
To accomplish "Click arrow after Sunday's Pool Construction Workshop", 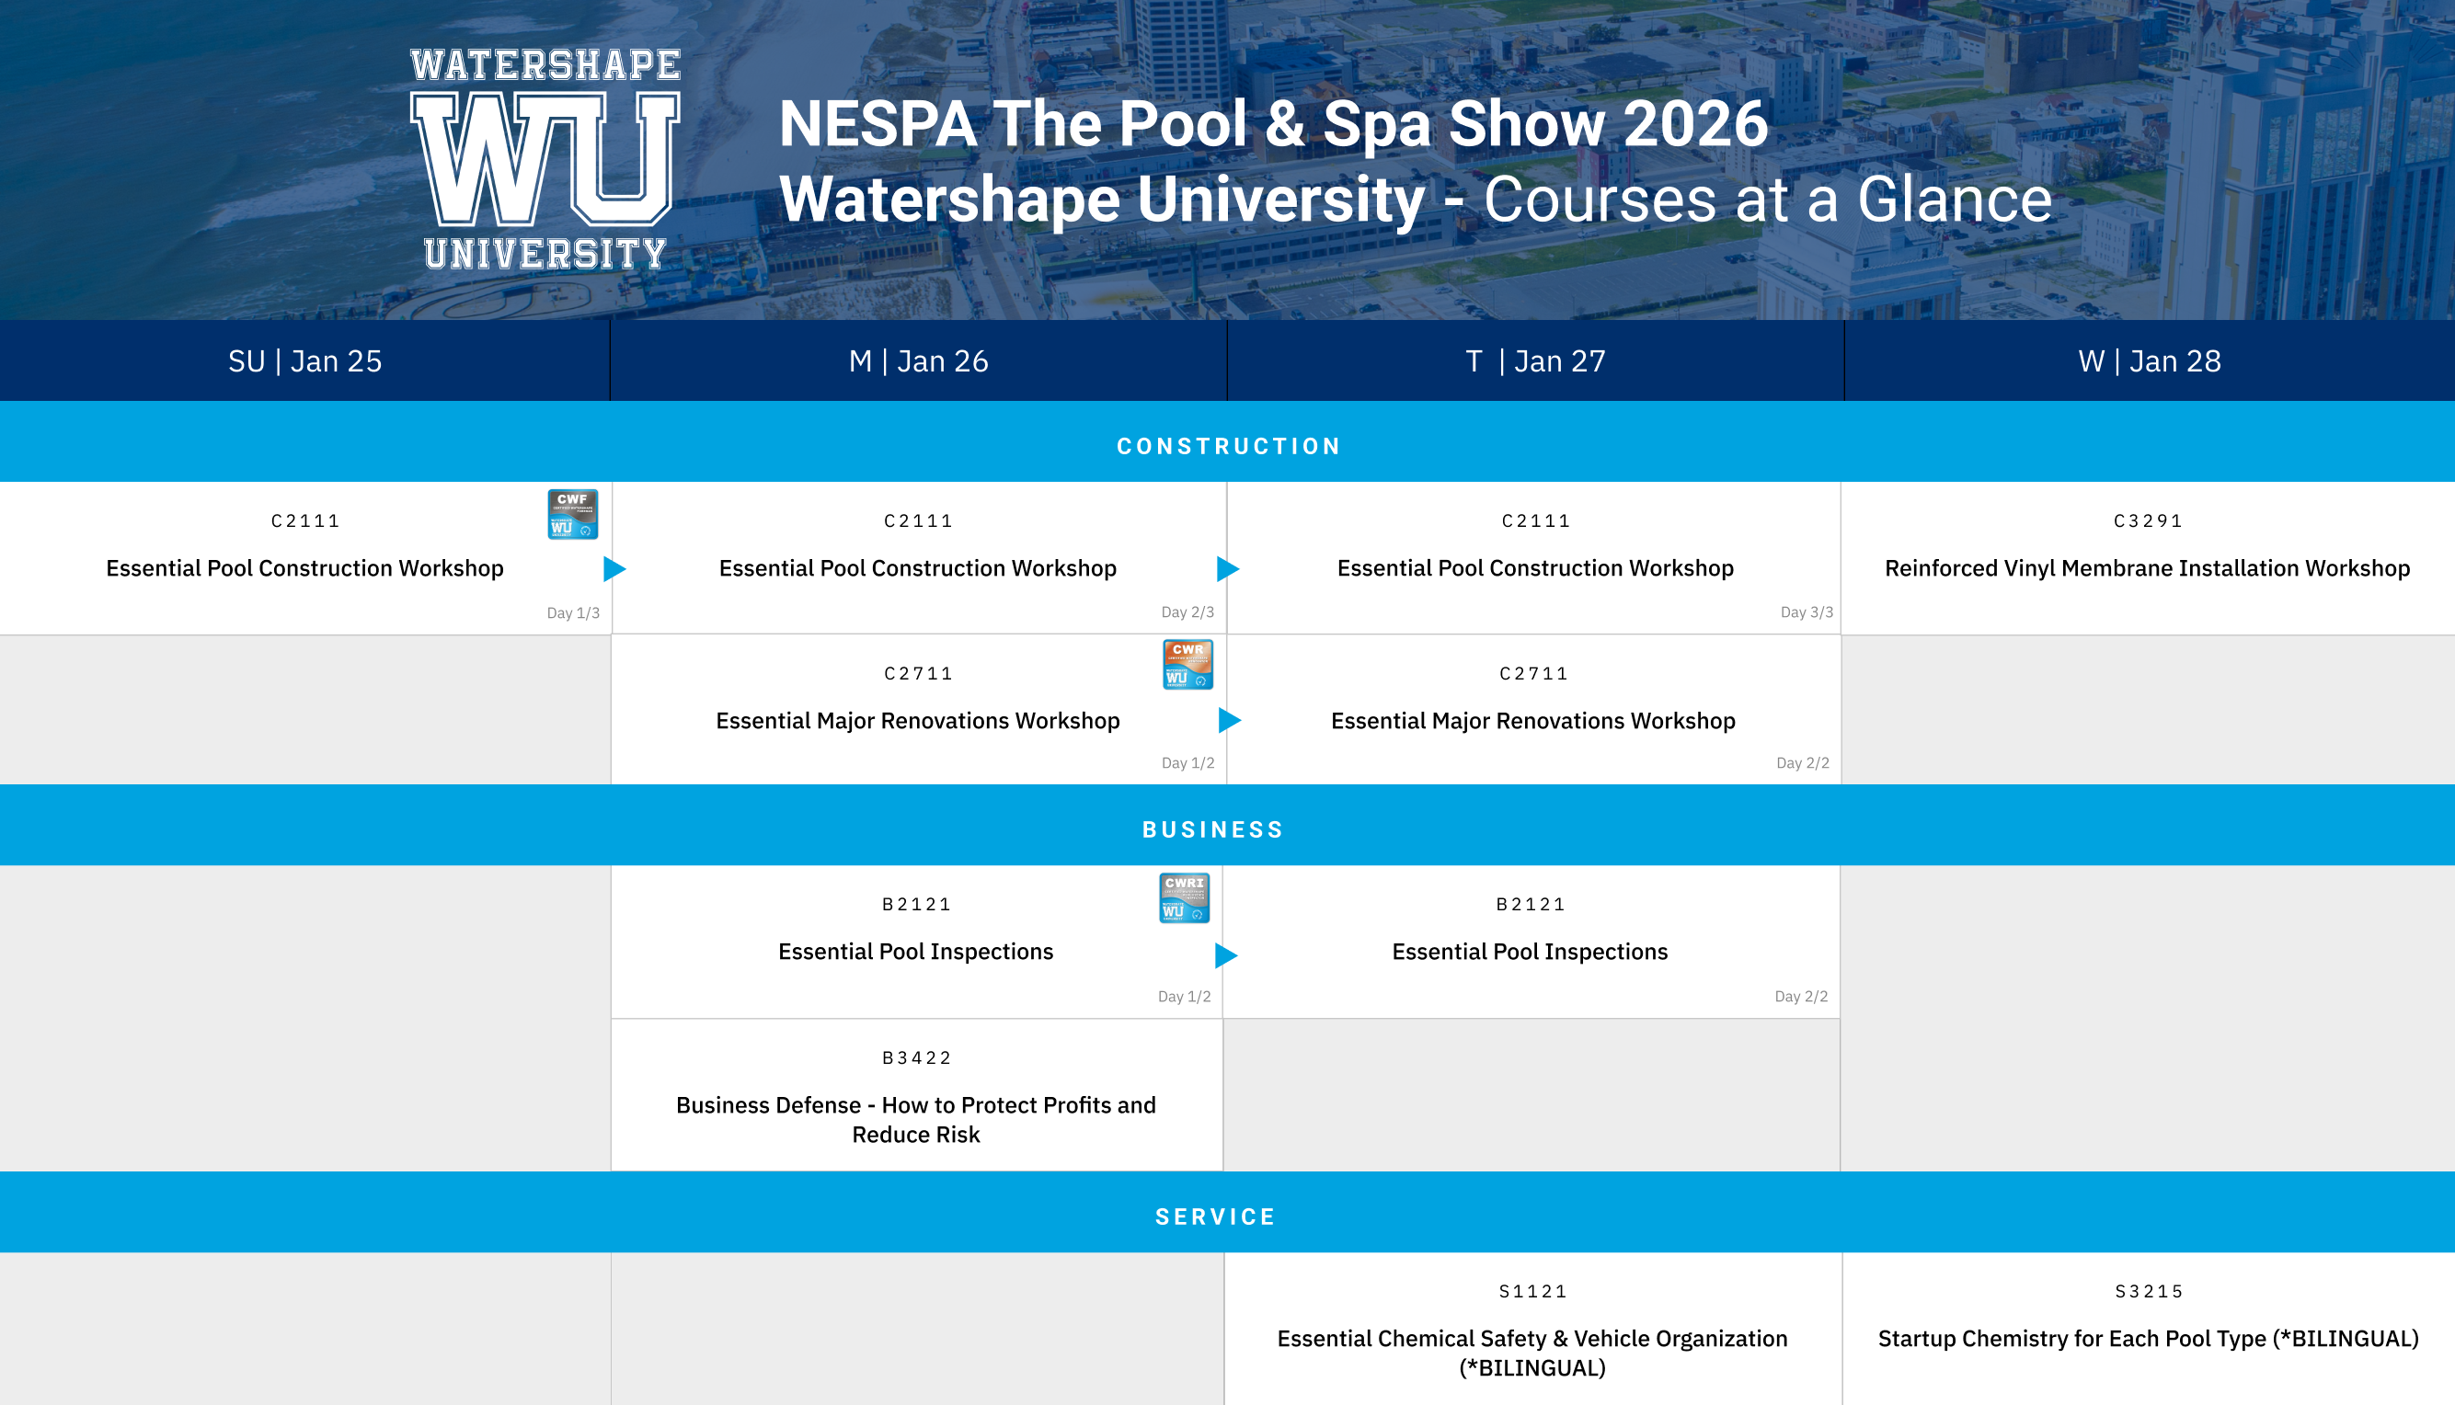I will (614, 569).
